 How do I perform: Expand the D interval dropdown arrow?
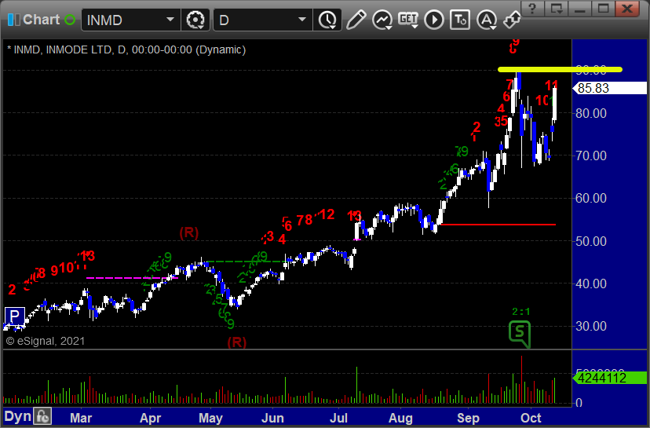click(302, 20)
